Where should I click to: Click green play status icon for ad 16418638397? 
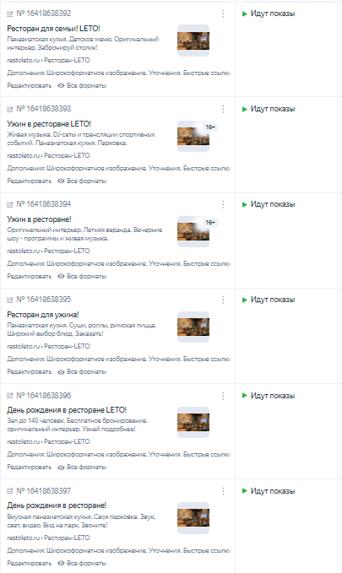click(x=245, y=491)
